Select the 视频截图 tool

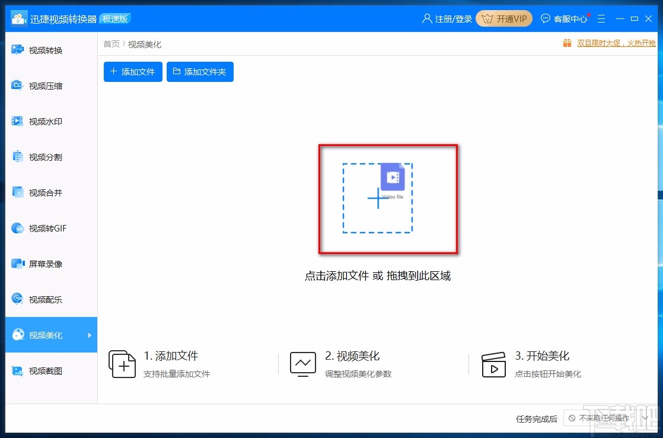tap(38, 370)
